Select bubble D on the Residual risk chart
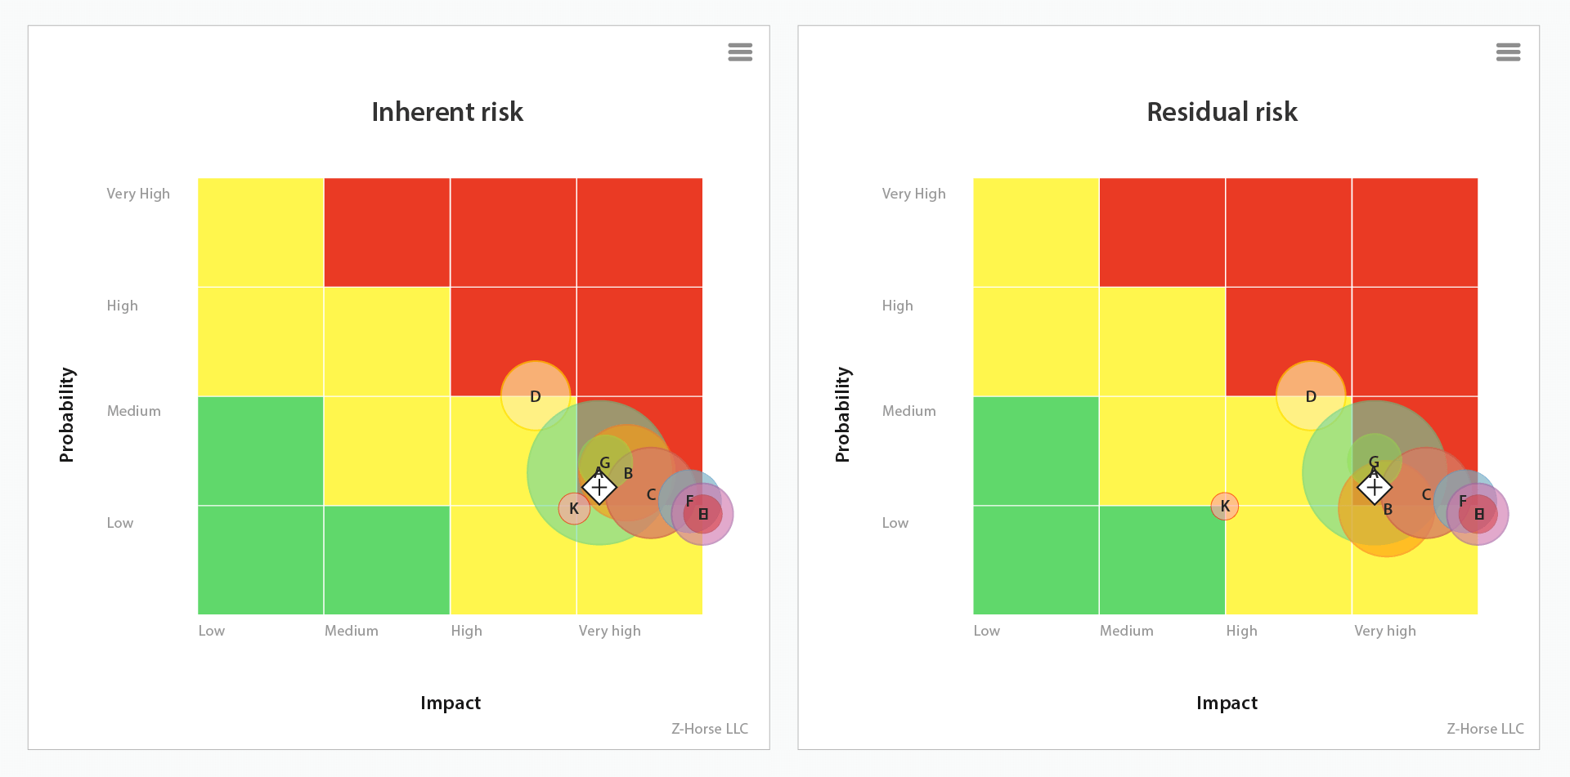Screen dimensions: 1570x777 (1311, 396)
